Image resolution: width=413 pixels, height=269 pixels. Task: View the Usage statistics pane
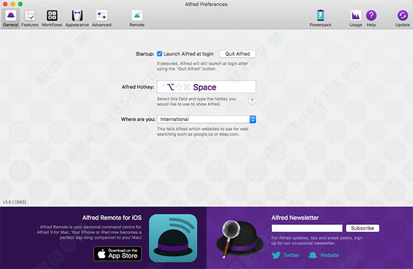tap(356, 19)
